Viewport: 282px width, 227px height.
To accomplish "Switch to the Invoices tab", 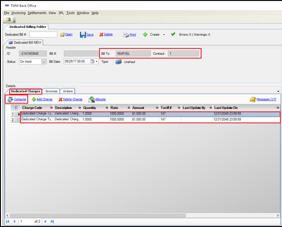I will click(x=51, y=91).
